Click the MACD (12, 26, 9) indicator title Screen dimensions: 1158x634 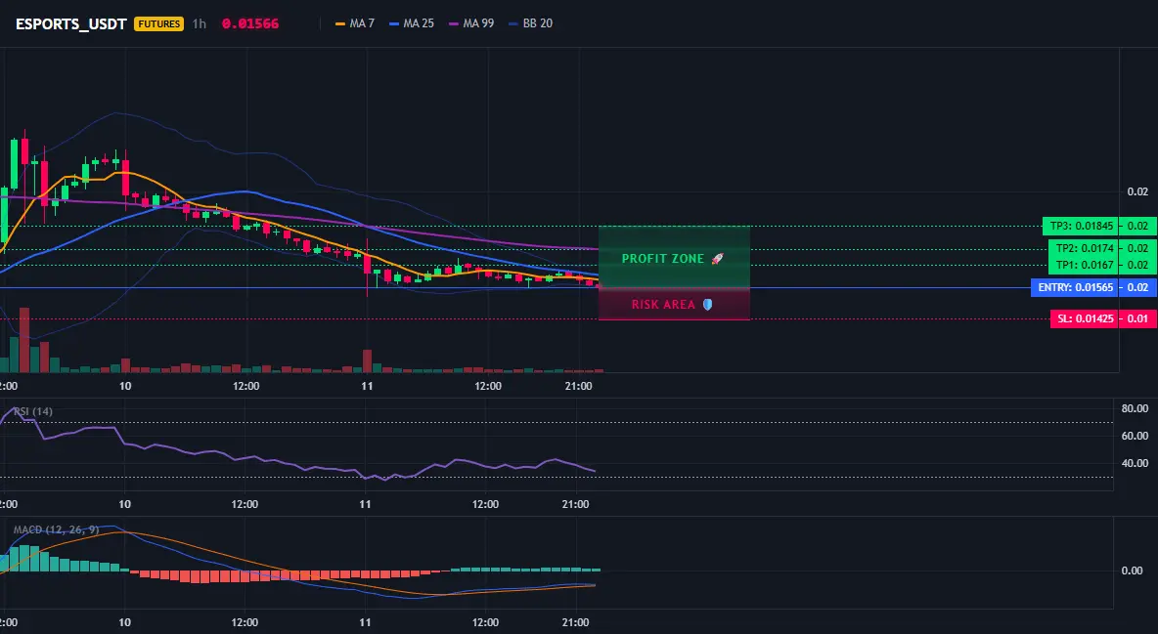[56, 529]
